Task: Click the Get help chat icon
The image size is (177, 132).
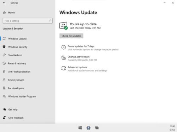Action: [x=4, y=109]
